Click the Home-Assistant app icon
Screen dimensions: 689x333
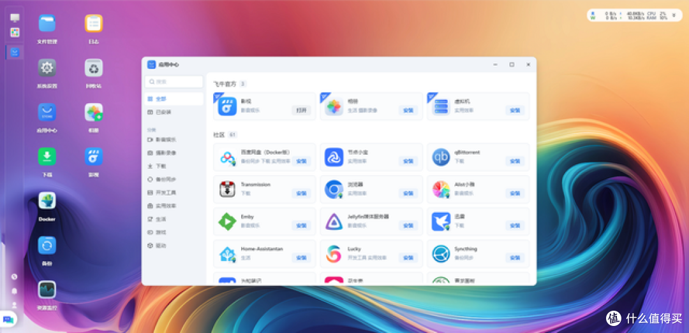point(227,254)
